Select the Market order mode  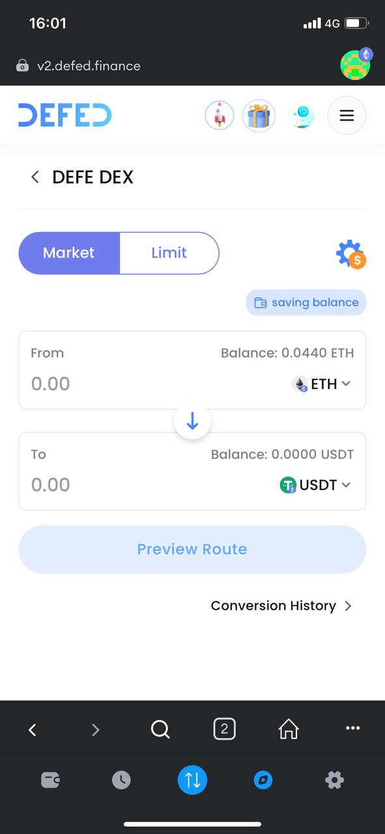69,253
